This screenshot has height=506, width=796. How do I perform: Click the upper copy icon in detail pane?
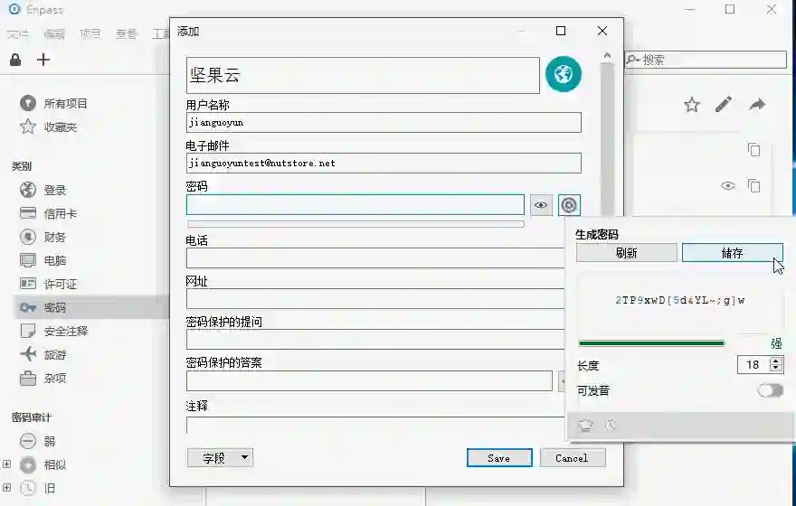click(753, 150)
